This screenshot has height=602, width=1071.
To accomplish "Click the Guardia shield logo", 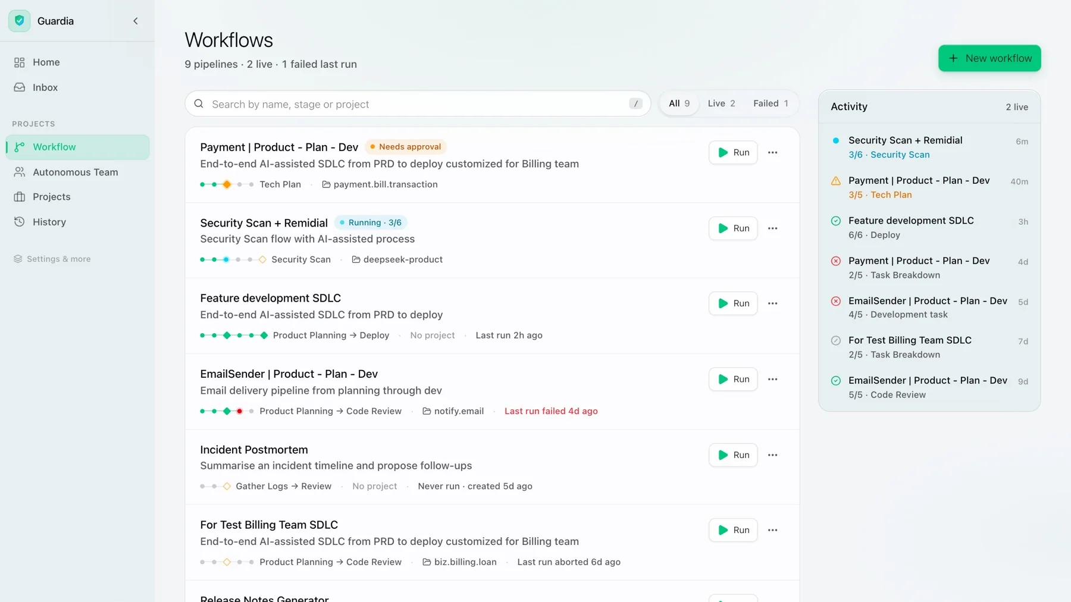I will [x=19, y=21].
